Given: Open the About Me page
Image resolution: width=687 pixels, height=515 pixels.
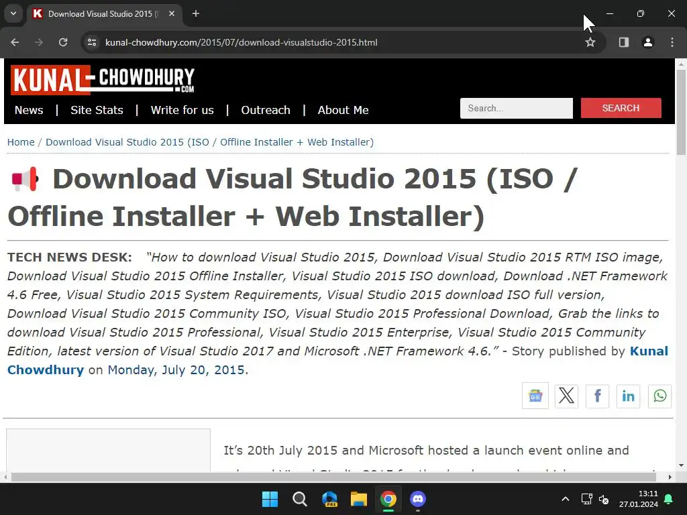Looking at the screenshot, I should pyautogui.click(x=343, y=110).
